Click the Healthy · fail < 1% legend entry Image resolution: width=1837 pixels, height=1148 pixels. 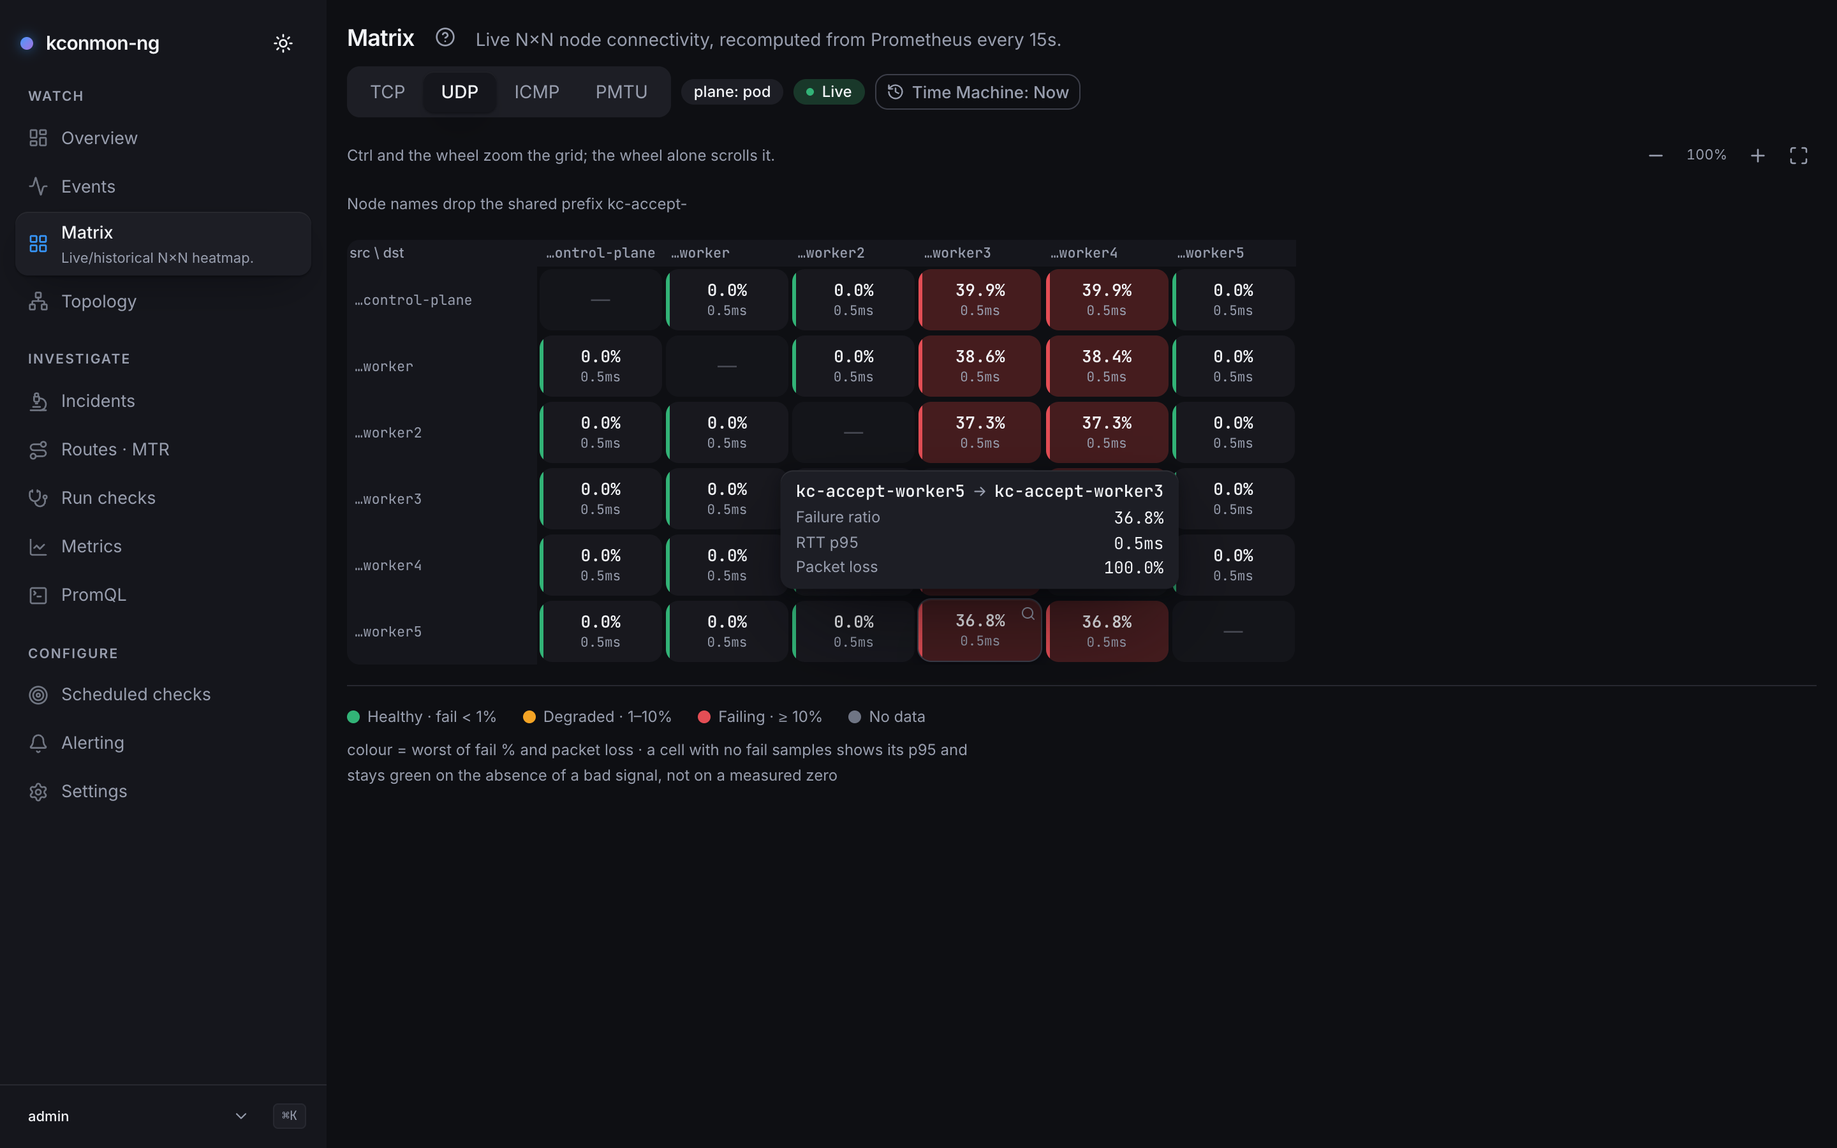coord(422,717)
